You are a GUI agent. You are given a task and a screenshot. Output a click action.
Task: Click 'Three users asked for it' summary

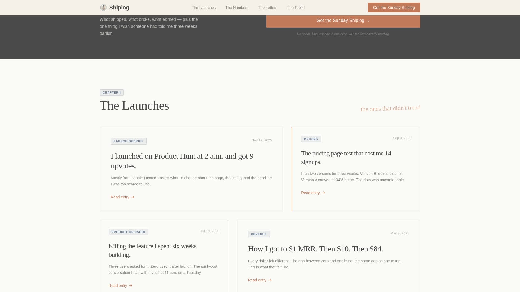[163, 270]
